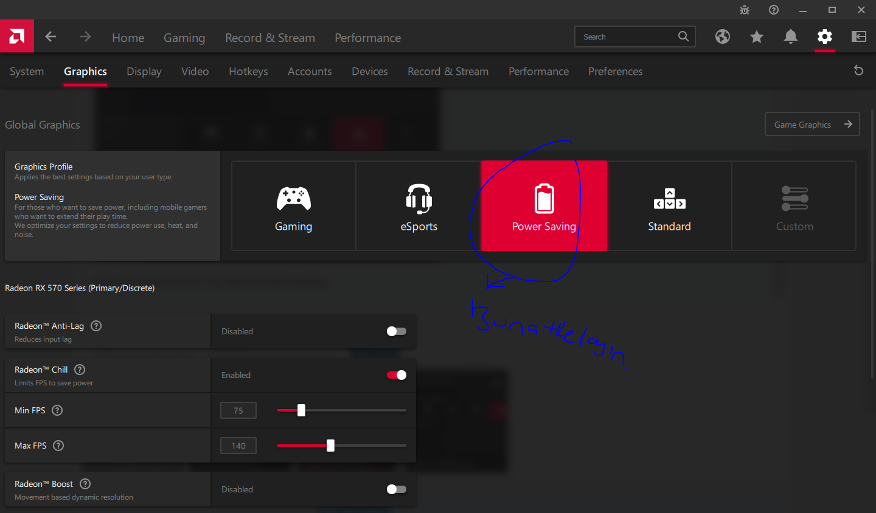Viewport: 876px width, 513px height.
Task: Switch to the Performance settings tab
Action: pos(539,71)
